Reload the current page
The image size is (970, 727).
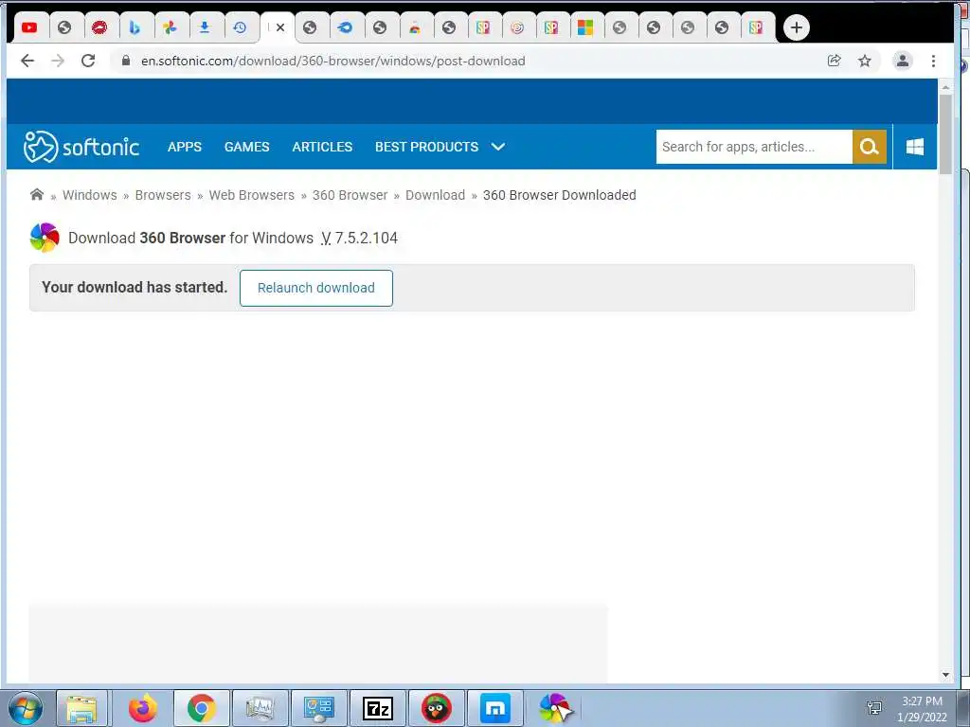tap(88, 61)
